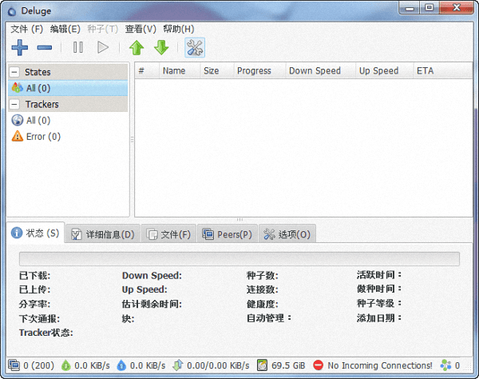Click the blue plus Add Torrent icon
The image size is (479, 379).
20,47
